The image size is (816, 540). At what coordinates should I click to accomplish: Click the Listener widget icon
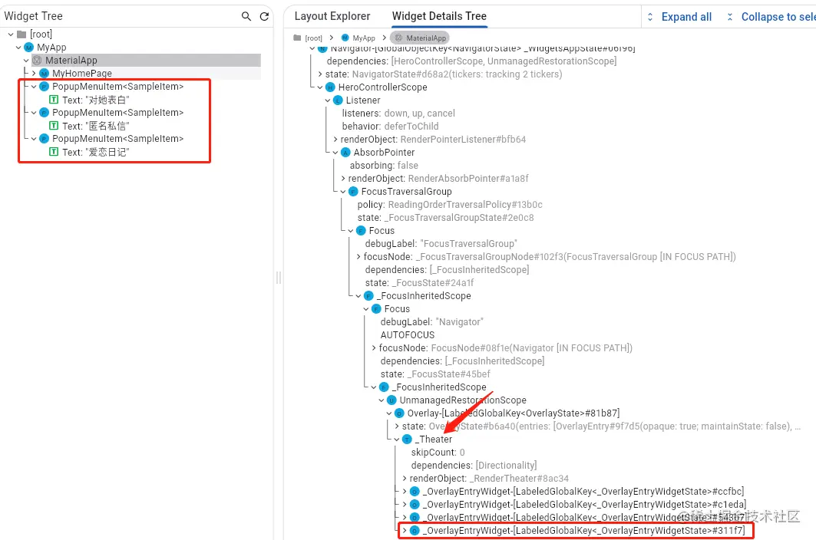coord(339,100)
